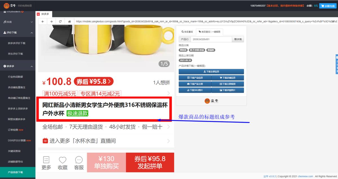Image resolution: width=338 pixels, height=179 pixels.
Task: Click the back arrow in the browser toolbar
Action: 42,21
